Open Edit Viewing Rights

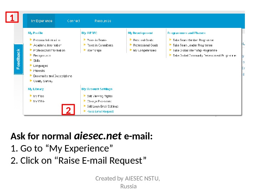tap(100, 96)
